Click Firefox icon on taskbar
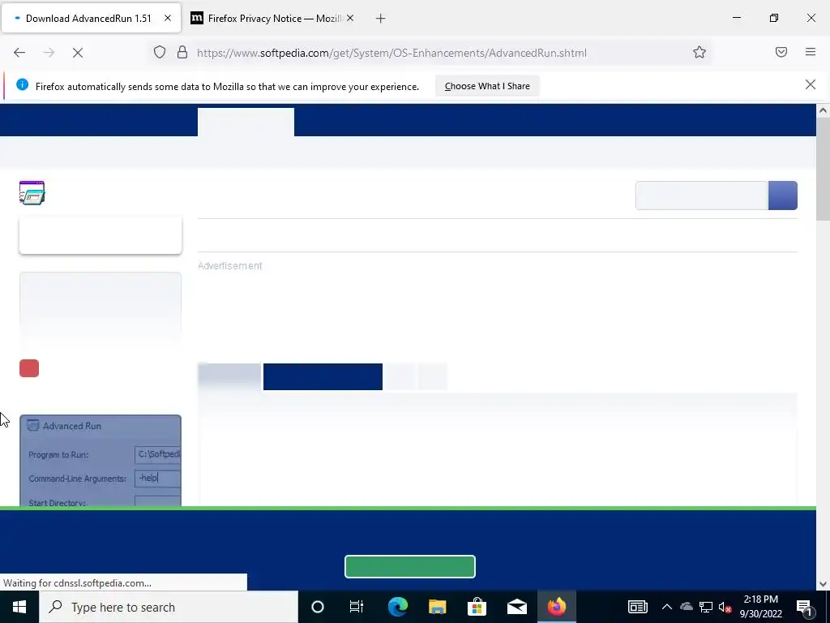Viewport: 830px width, 623px height. 556,607
